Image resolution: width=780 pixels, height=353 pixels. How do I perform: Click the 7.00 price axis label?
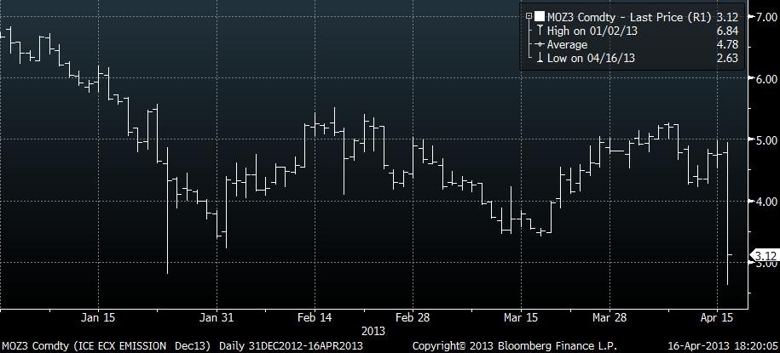coord(760,17)
